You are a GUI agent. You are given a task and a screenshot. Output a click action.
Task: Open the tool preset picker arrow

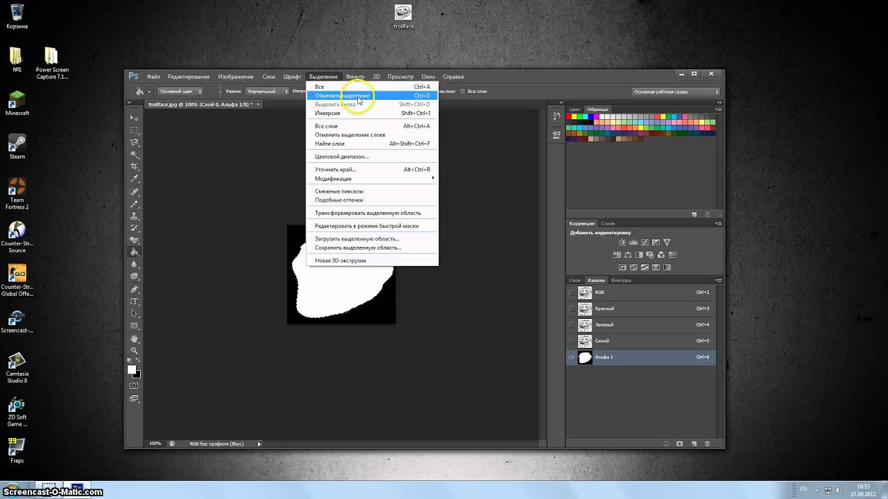(149, 91)
